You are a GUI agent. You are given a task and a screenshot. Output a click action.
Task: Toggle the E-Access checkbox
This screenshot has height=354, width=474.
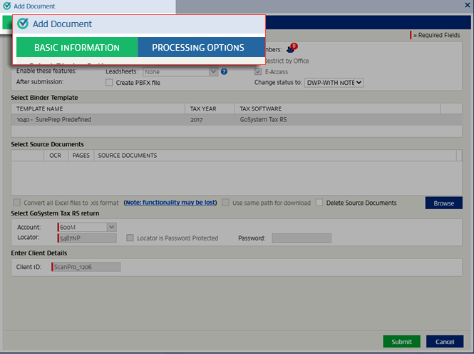[x=259, y=71]
